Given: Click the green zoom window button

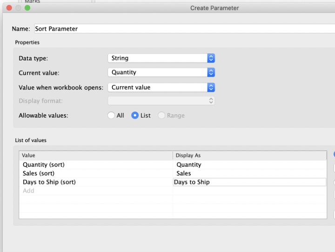Looking at the screenshot, I should pos(27,8).
